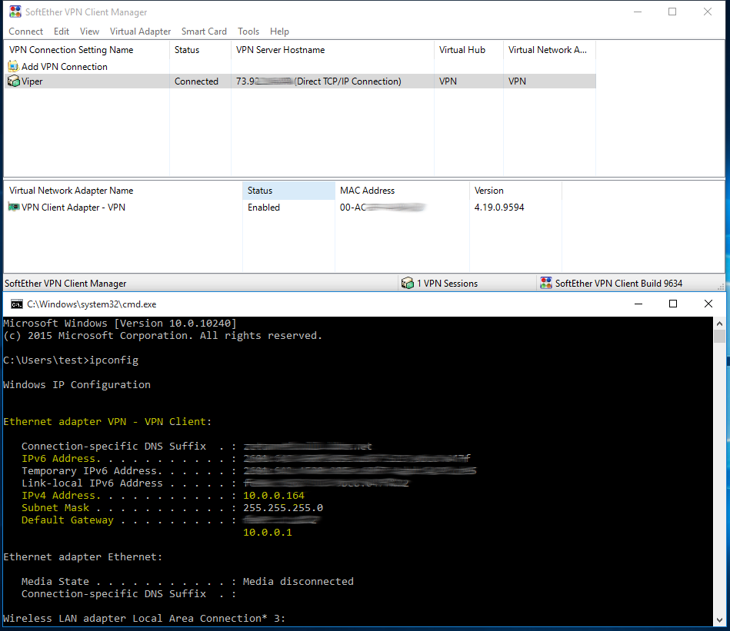
Task: Sort connections by Status column header
Action: (x=200, y=50)
